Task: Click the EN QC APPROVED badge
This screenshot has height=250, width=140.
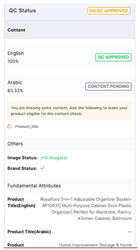Action: coord(109,11)
